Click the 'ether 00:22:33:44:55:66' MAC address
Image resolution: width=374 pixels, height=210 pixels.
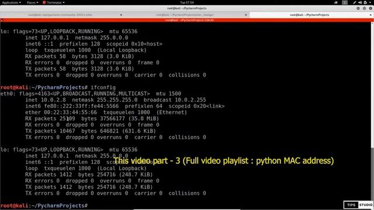click(61, 113)
